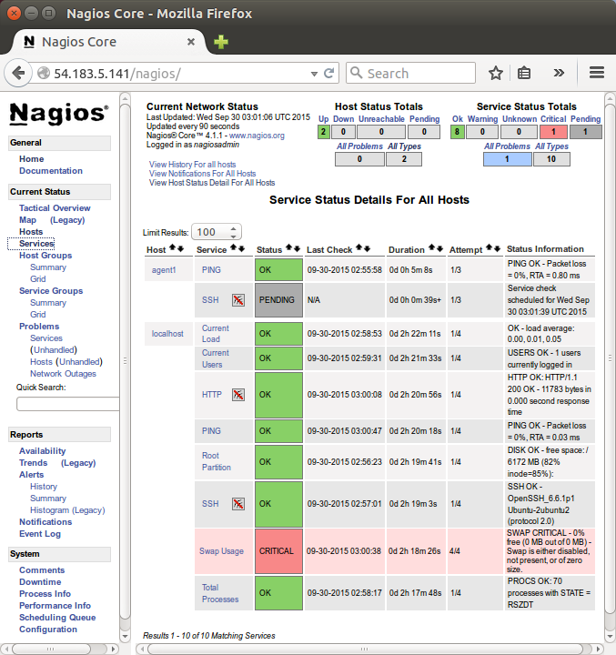Sort Service column descending with down arrow
Viewport: 616px width, 655px height.
(241, 249)
